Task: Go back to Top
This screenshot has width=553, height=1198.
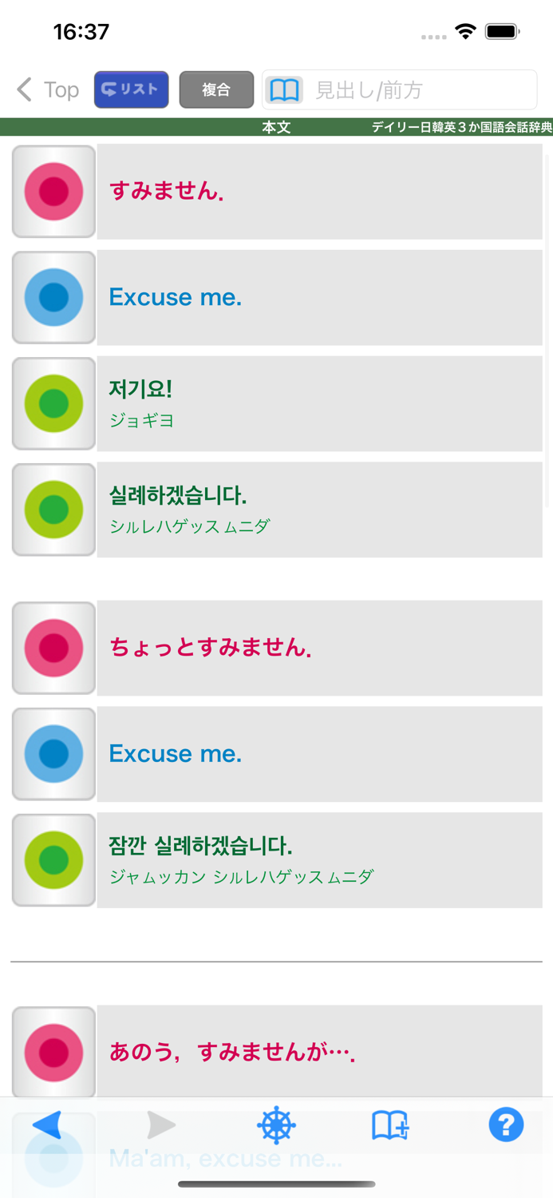Action: point(48,89)
